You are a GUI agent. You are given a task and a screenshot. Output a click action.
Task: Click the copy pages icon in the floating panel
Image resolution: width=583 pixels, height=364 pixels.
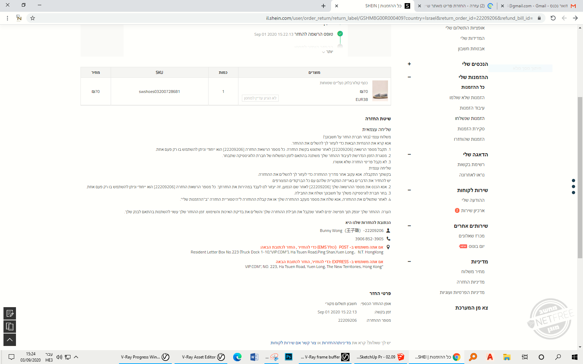(x=10, y=327)
